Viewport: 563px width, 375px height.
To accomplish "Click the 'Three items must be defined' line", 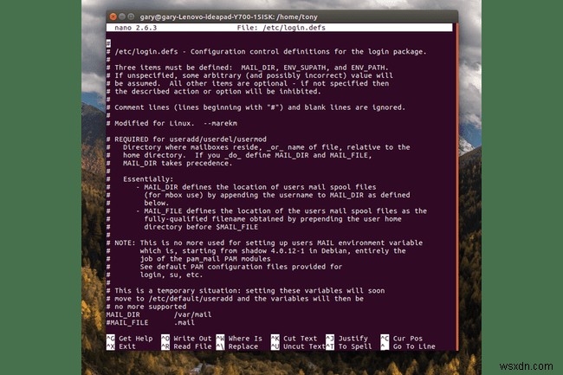I will 248,68.
